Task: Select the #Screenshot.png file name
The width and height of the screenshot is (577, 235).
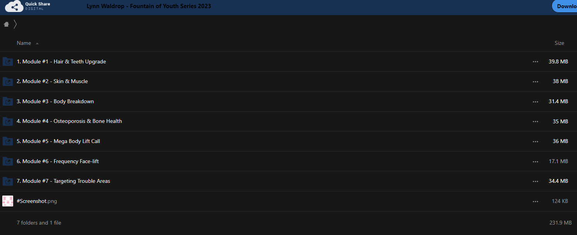Action: coord(37,201)
